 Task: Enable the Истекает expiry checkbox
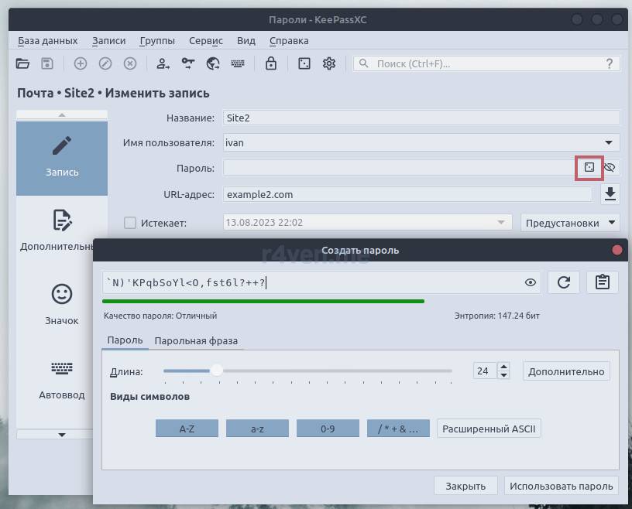130,223
